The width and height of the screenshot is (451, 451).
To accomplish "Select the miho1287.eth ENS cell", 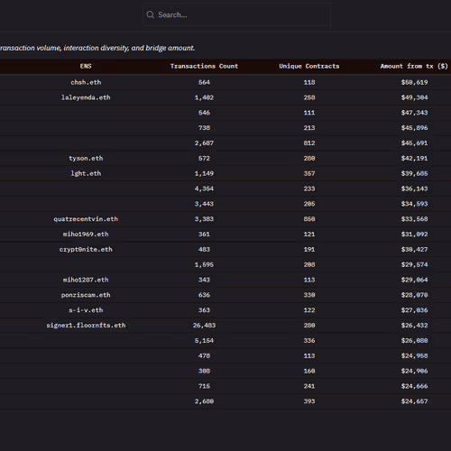I will pos(86,280).
